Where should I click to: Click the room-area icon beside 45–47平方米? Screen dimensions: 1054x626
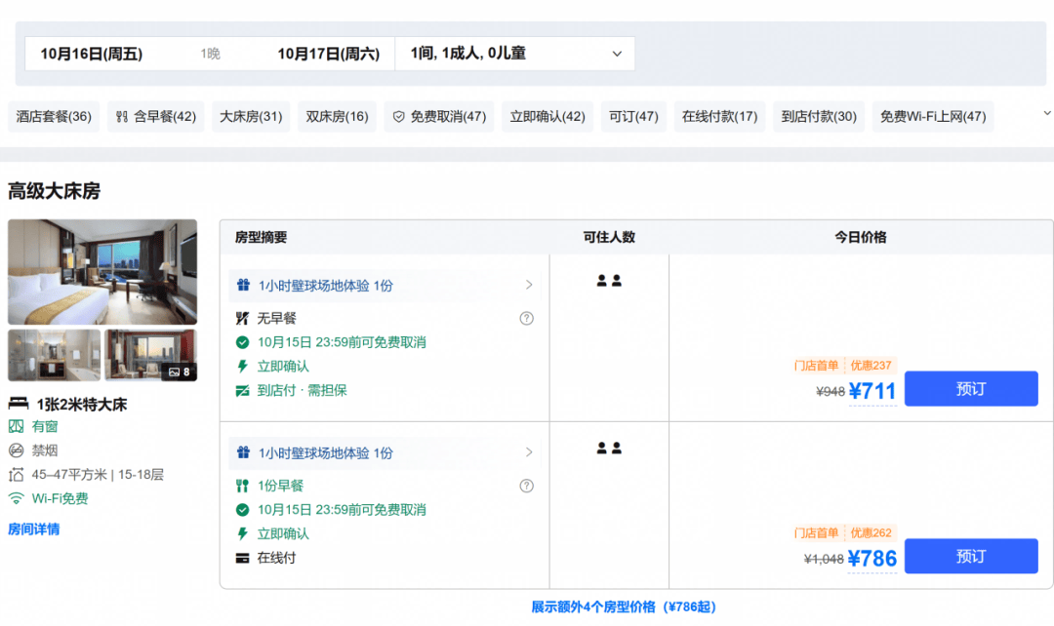point(17,474)
